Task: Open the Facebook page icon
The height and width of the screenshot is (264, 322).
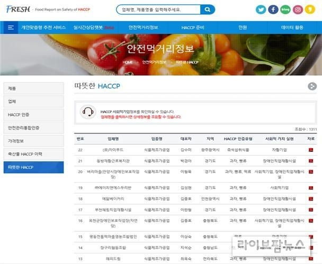Action: click(273, 10)
